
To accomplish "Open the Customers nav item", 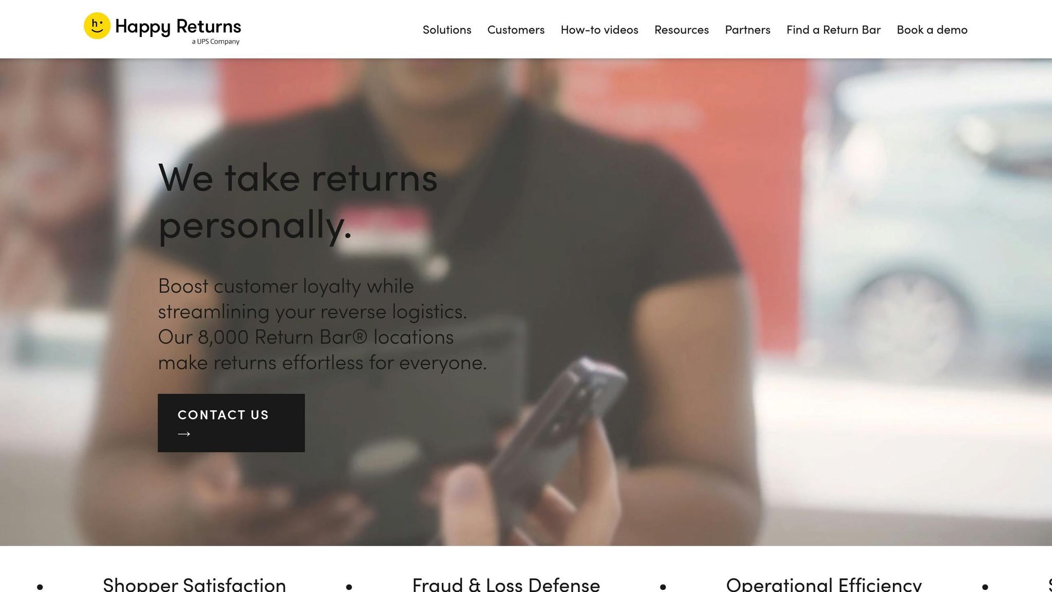I will [516, 30].
